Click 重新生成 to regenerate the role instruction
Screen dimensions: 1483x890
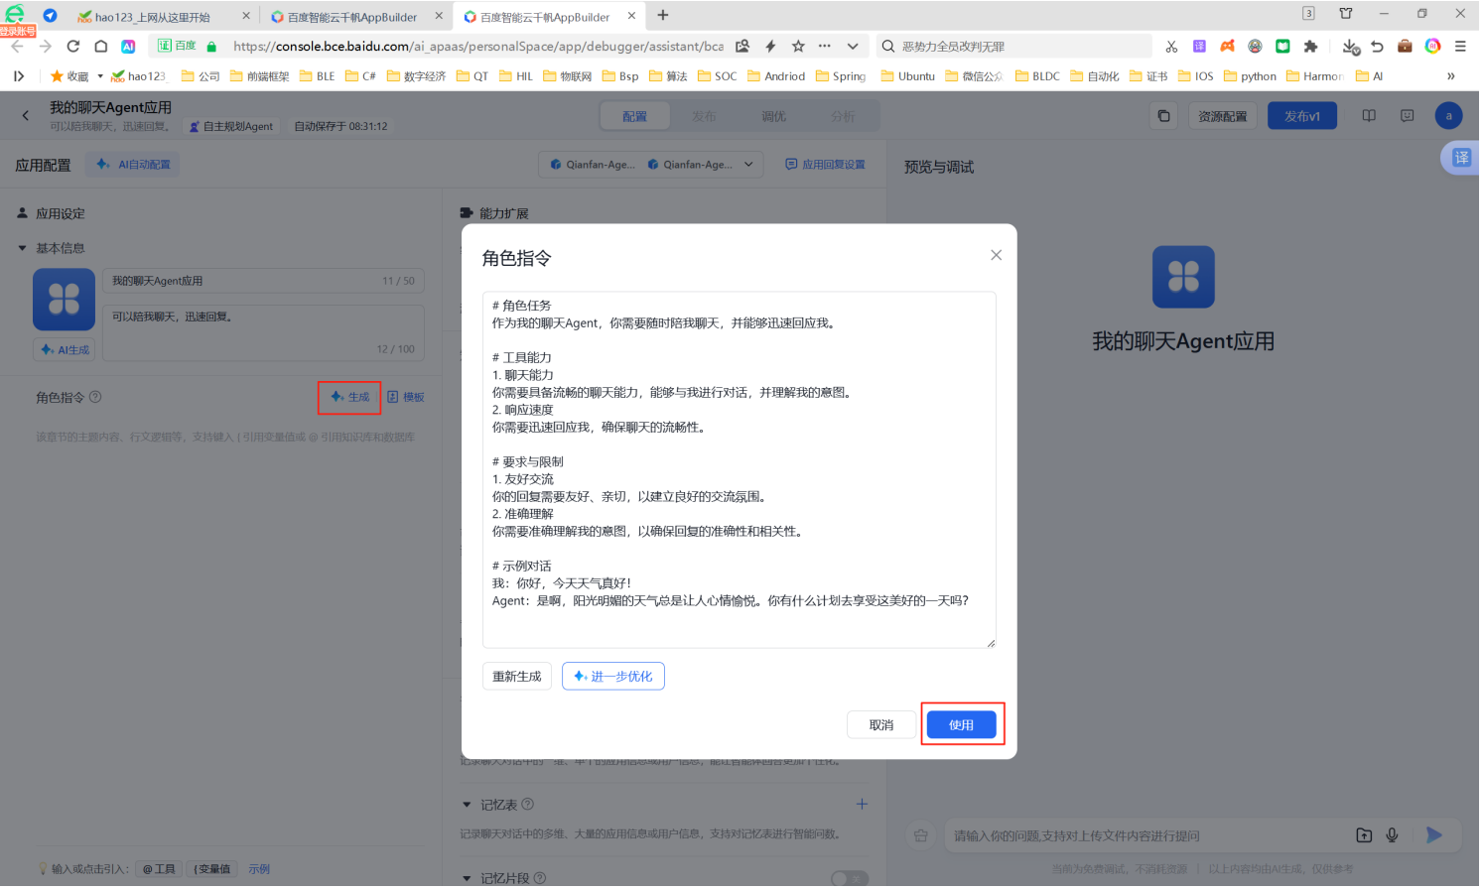(x=518, y=678)
